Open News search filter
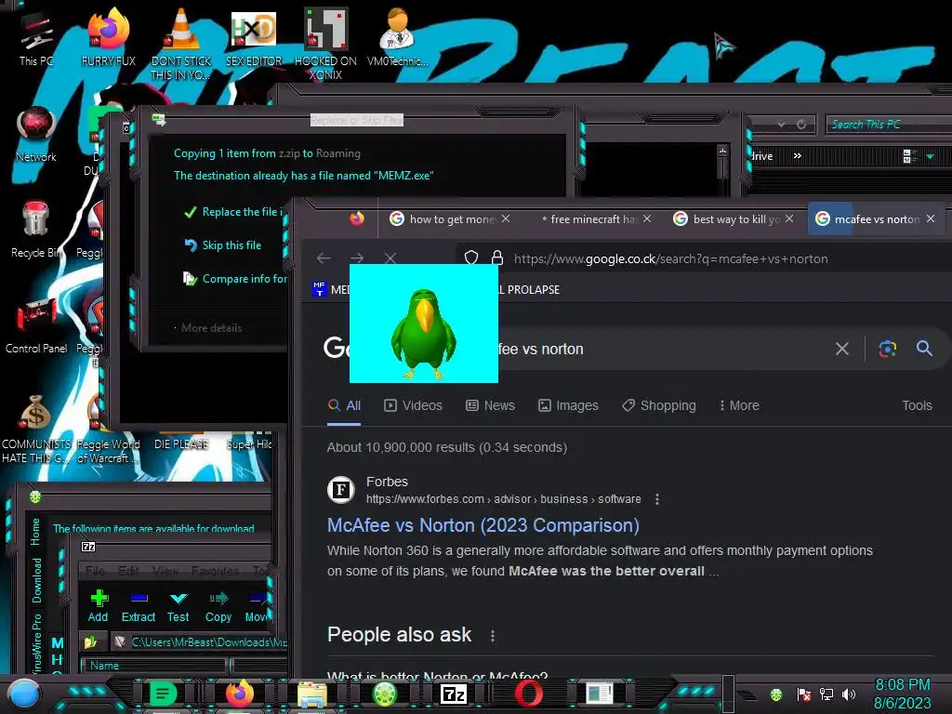952x714 pixels. pyautogui.click(x=490, y=405)
